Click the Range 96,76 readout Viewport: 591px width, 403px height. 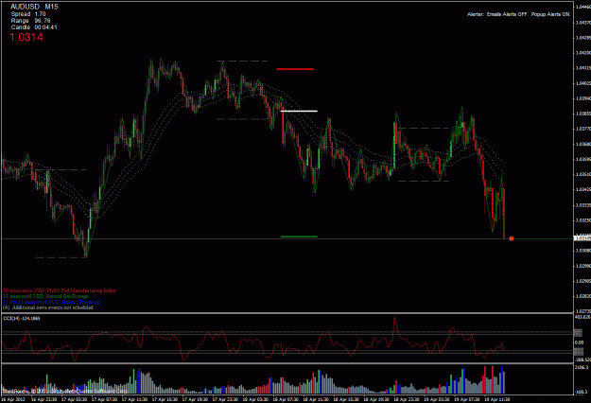tap(30, 21)
